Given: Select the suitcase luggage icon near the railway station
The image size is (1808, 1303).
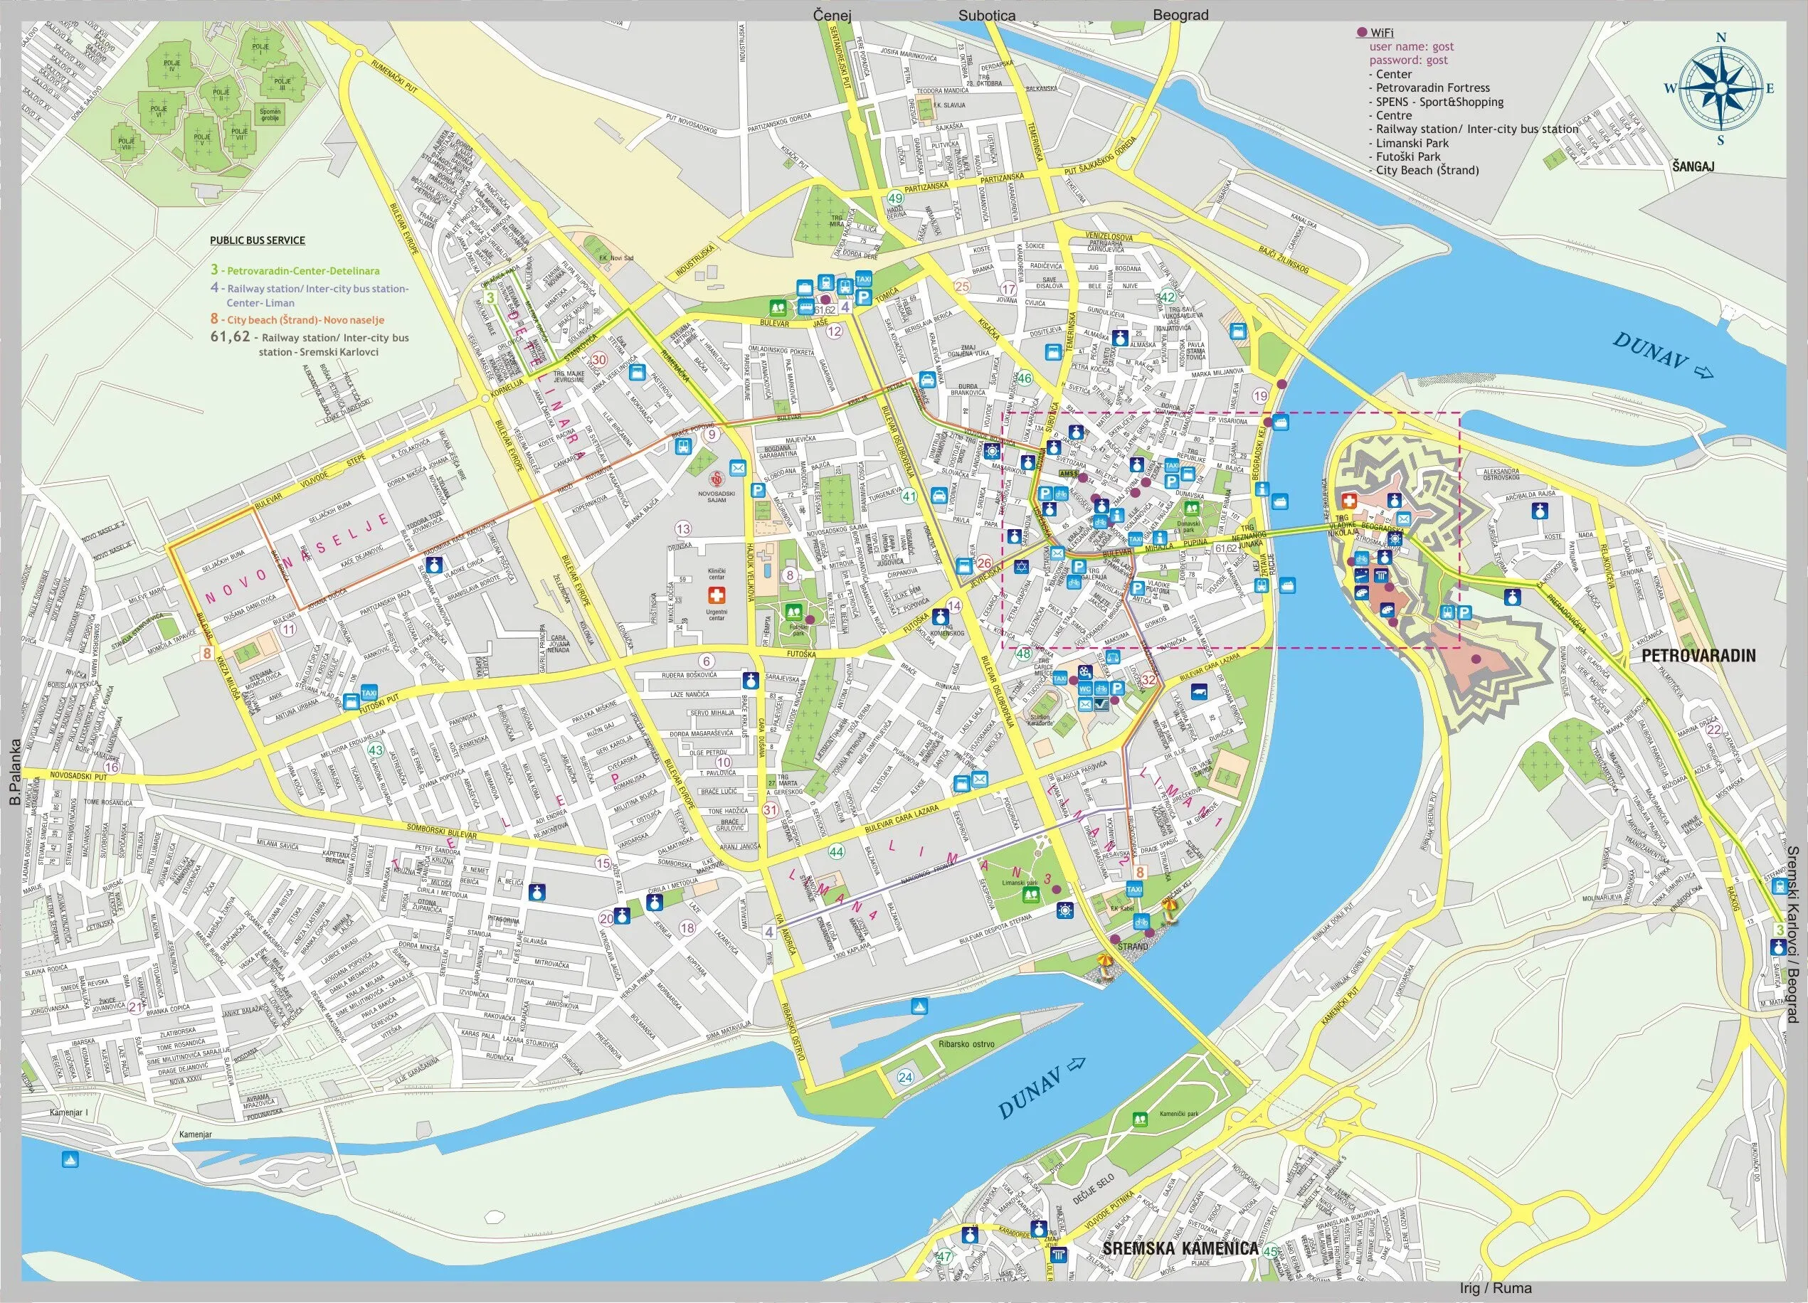Looking at the screenshot, I should (804, 287).
